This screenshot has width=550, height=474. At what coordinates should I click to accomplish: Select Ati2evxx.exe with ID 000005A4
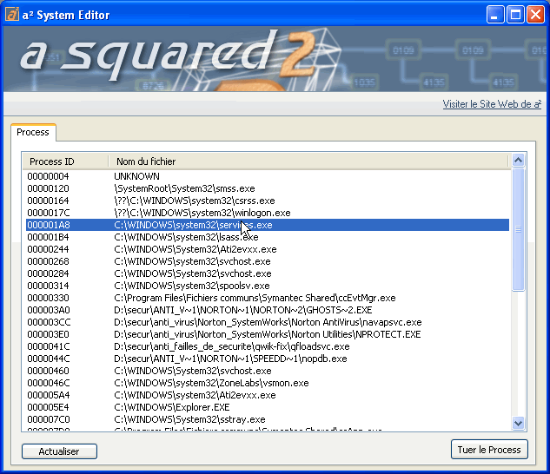(268, 395)
